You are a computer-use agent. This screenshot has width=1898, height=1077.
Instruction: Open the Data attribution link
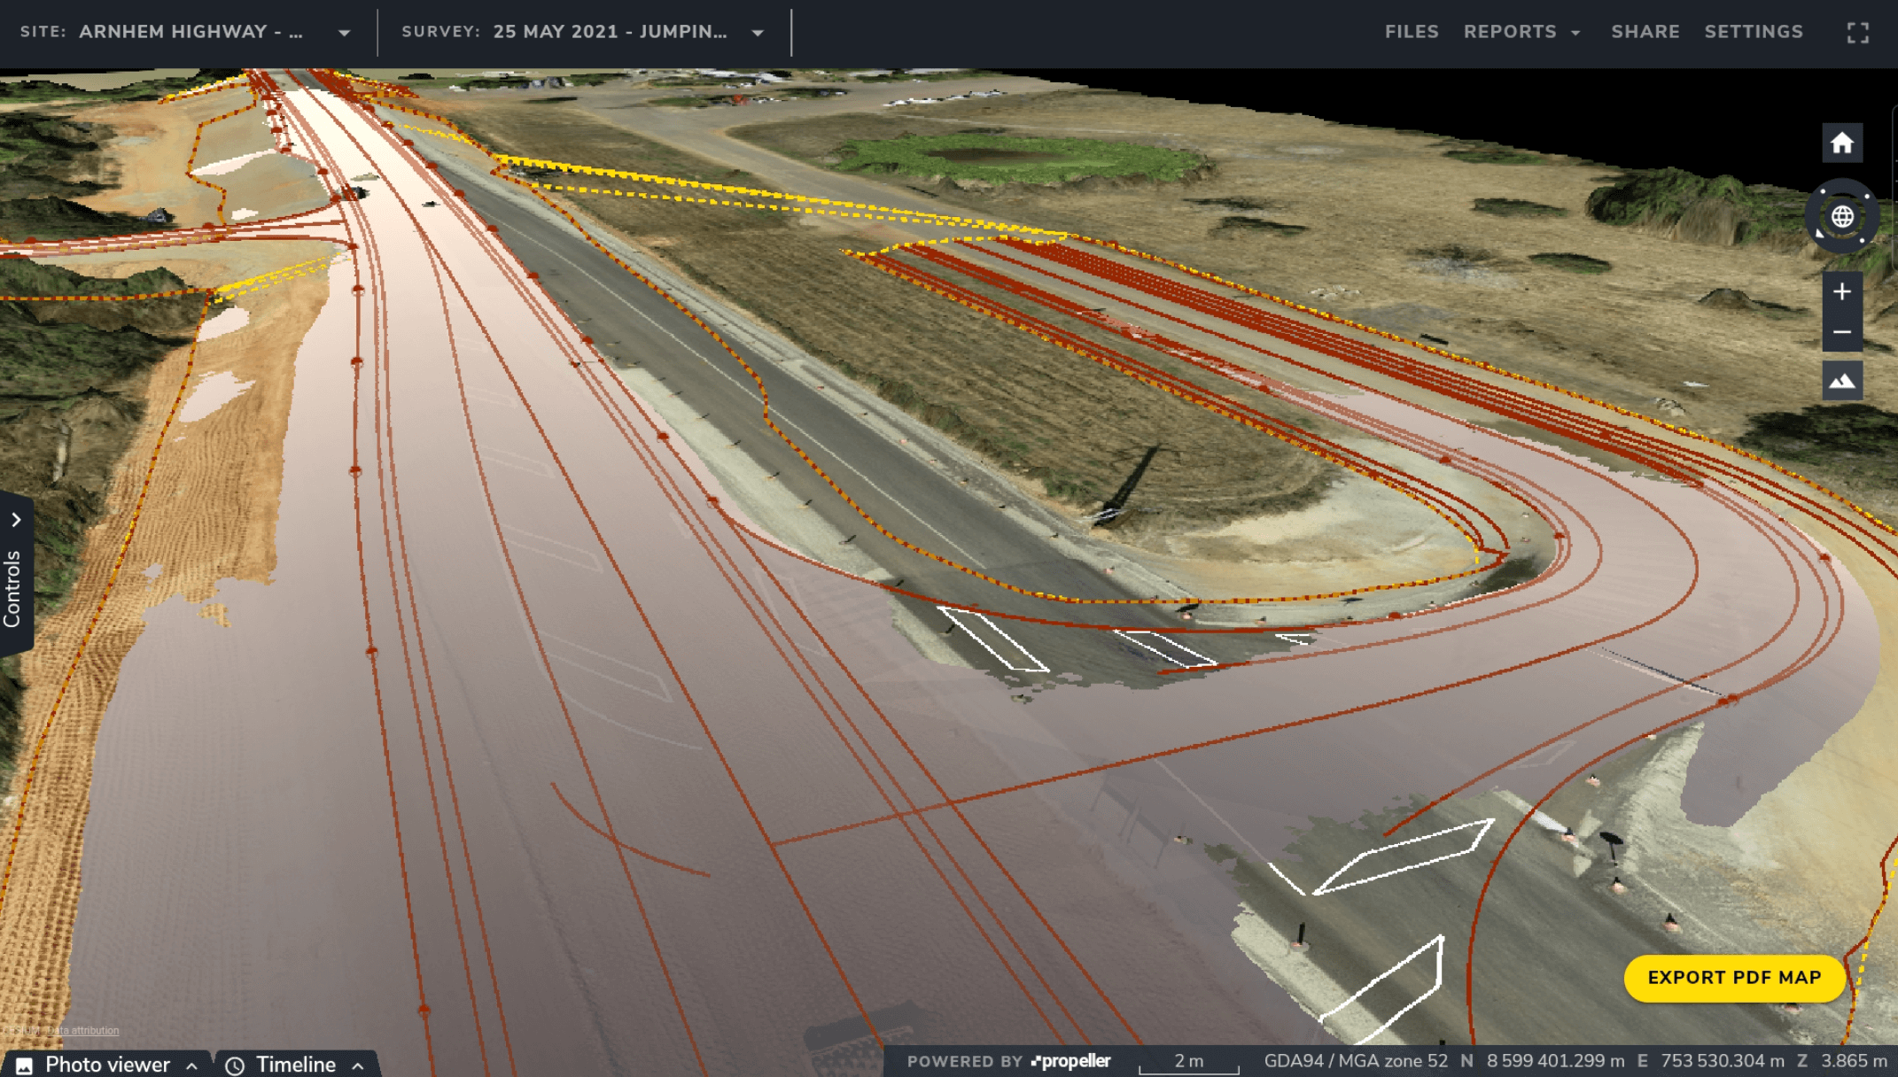(x=82, y=1030)
